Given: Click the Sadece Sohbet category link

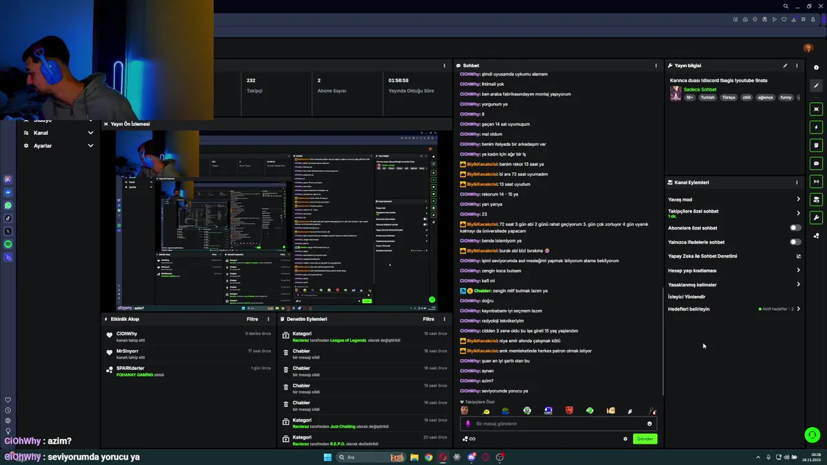Looking at the screenshot, I should (x=700, y=90).
